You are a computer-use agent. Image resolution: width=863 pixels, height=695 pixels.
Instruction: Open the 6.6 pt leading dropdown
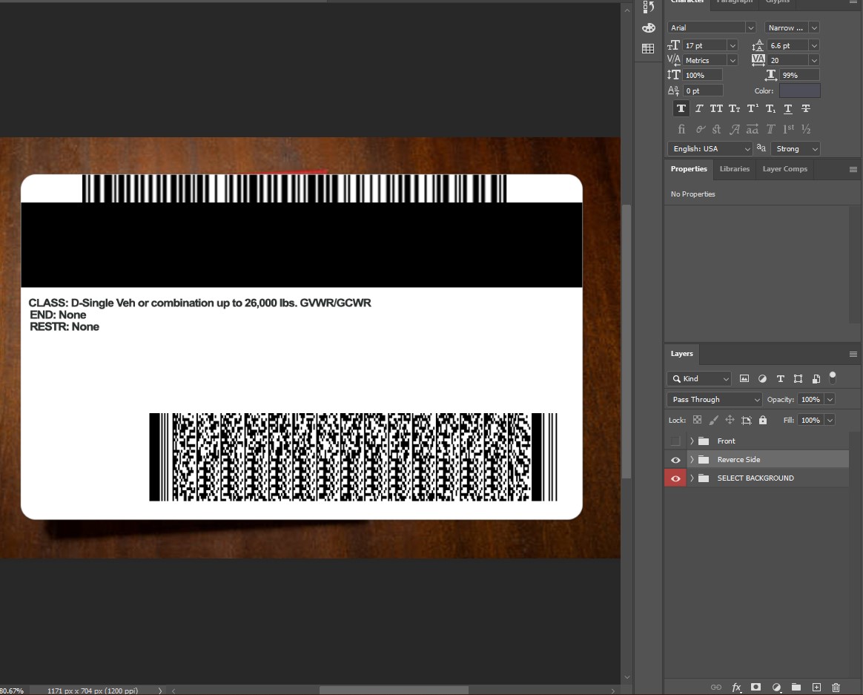pos(815,46)
